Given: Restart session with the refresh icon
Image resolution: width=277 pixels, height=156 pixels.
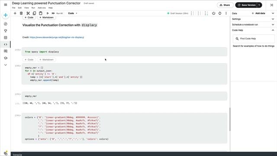Looking at the screenshot, I should (x=220, y=13).
